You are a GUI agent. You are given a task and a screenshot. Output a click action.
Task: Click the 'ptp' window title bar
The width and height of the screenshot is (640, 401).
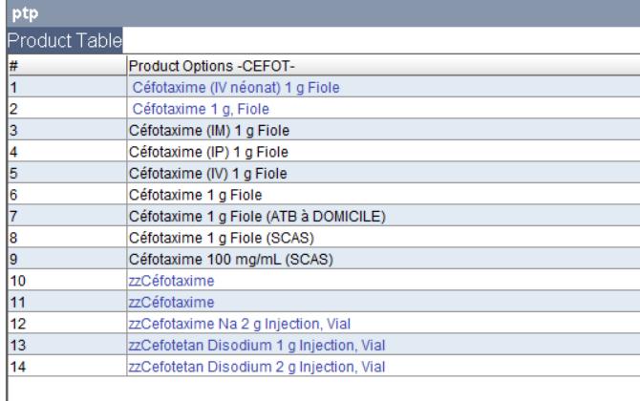coord(320,13)
